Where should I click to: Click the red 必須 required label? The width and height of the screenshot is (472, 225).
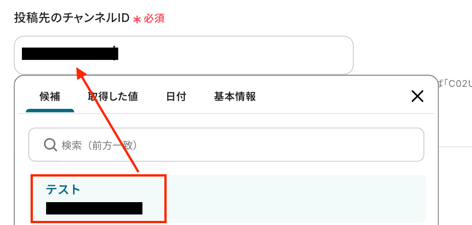pos(154,19)
